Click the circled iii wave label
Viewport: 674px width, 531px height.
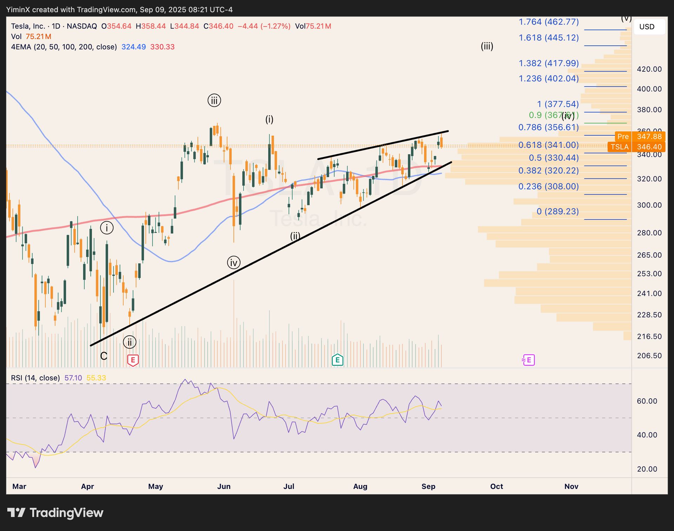(x=214, y=101)
